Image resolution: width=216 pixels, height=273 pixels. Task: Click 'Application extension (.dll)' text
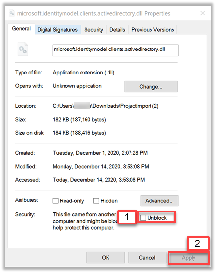point(84,73)
